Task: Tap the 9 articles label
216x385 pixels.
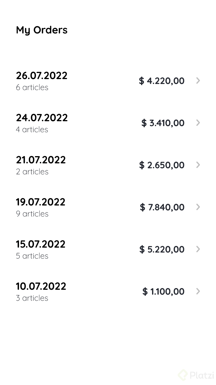Action: pyautogui.click(x=32, y=214)
